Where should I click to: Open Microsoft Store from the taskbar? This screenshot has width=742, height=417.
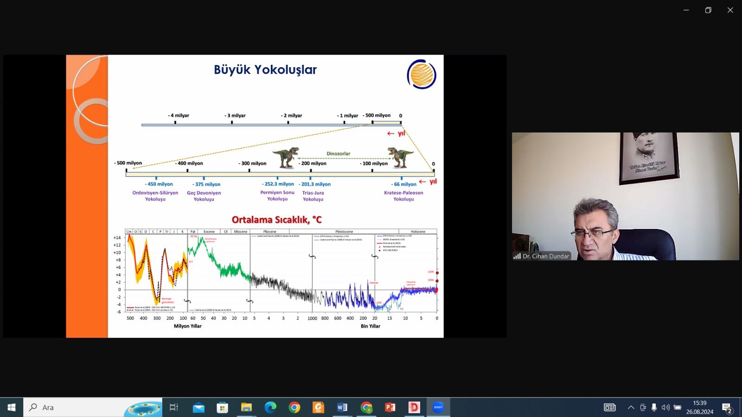click(223, 407)
